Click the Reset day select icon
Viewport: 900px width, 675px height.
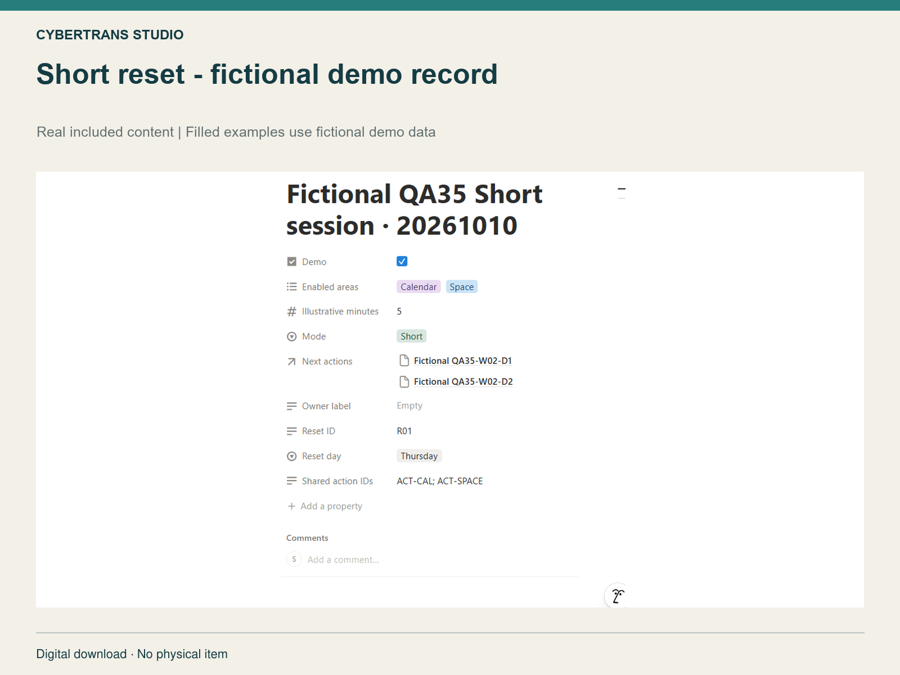[291, 456]
